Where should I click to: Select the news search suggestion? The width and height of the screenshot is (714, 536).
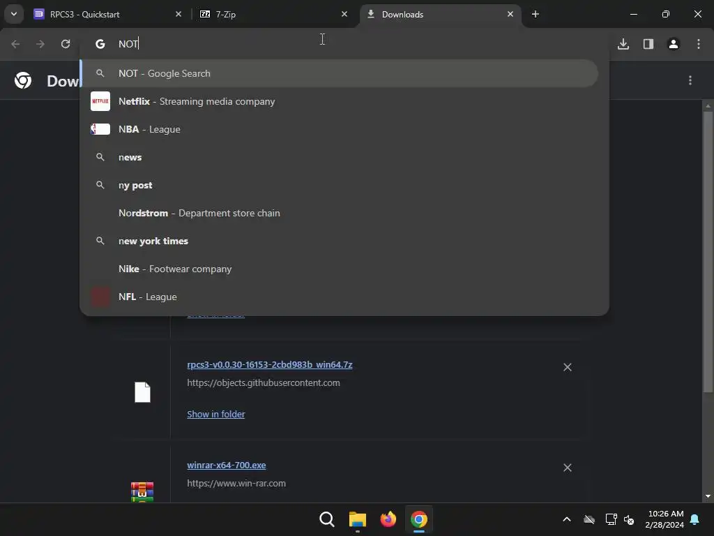click(340, 157)
